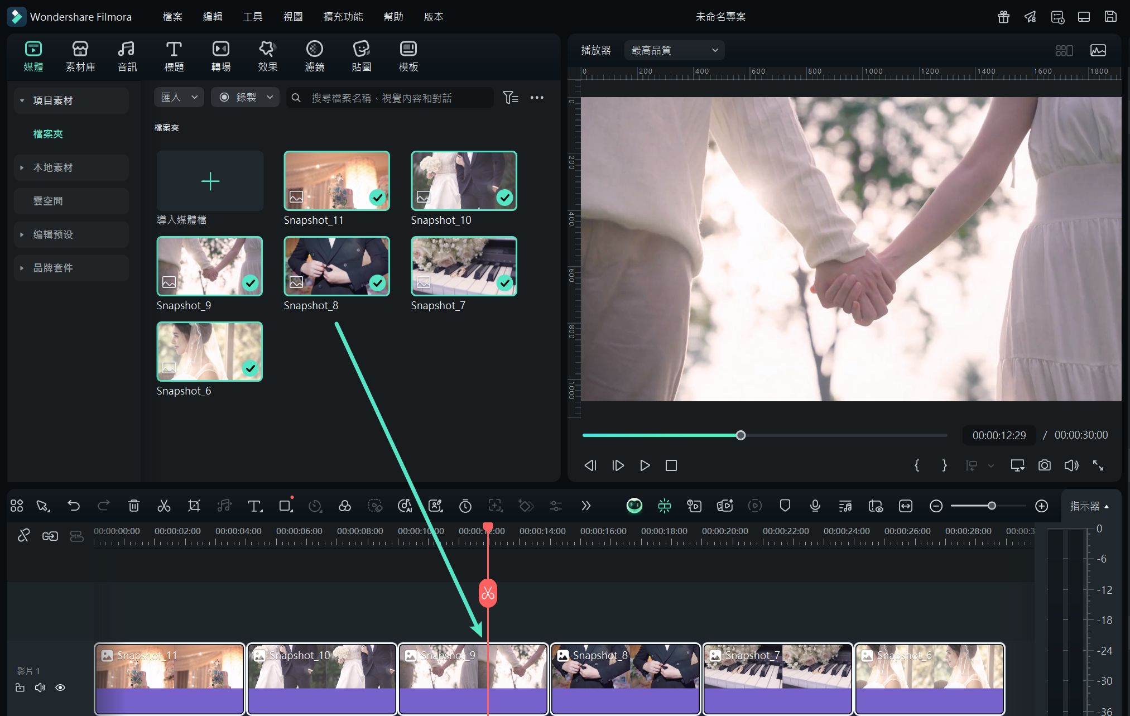Open the 檔案 menu
The width and height of the screenshot is (1130, 716).
[x=172, y=17]
